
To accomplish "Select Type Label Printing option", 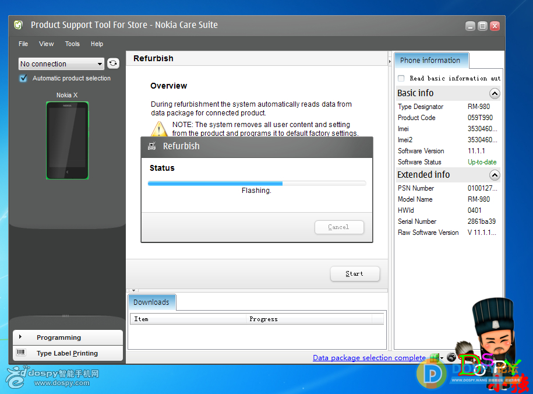I will point(68,353).
